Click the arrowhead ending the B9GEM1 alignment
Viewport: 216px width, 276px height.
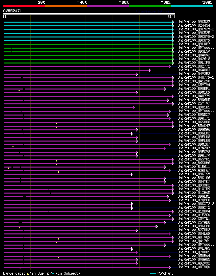coord(168,197)
